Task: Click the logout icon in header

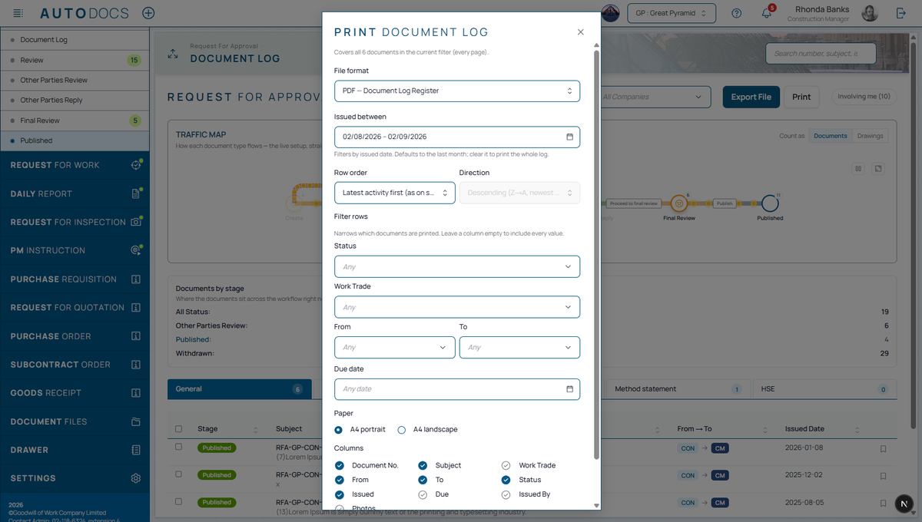Action: click(x=901, y=13)
